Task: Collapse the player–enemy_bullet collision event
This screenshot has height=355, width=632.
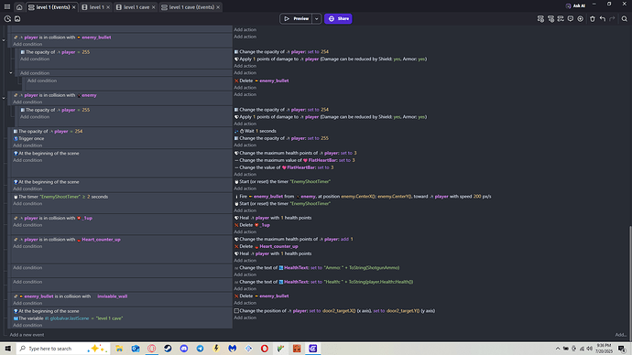Action: 4,40
